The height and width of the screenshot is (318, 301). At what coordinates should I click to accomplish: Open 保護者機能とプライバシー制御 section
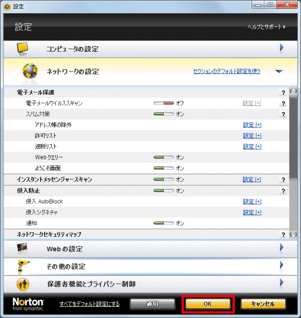150,284
